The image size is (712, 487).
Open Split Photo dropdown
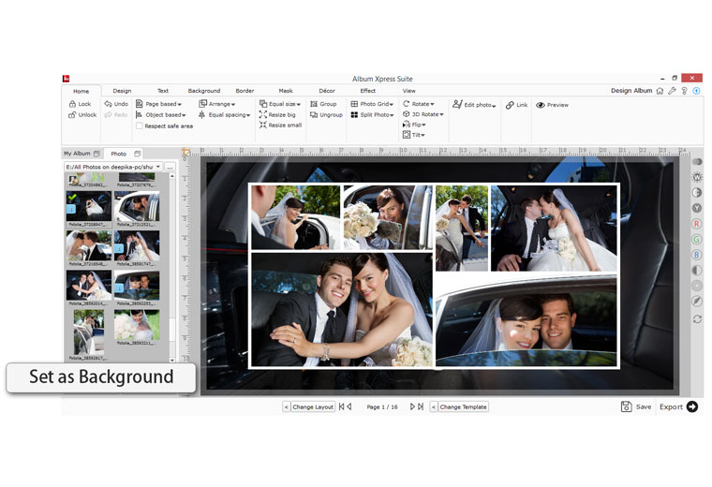[x=372, y=115]
